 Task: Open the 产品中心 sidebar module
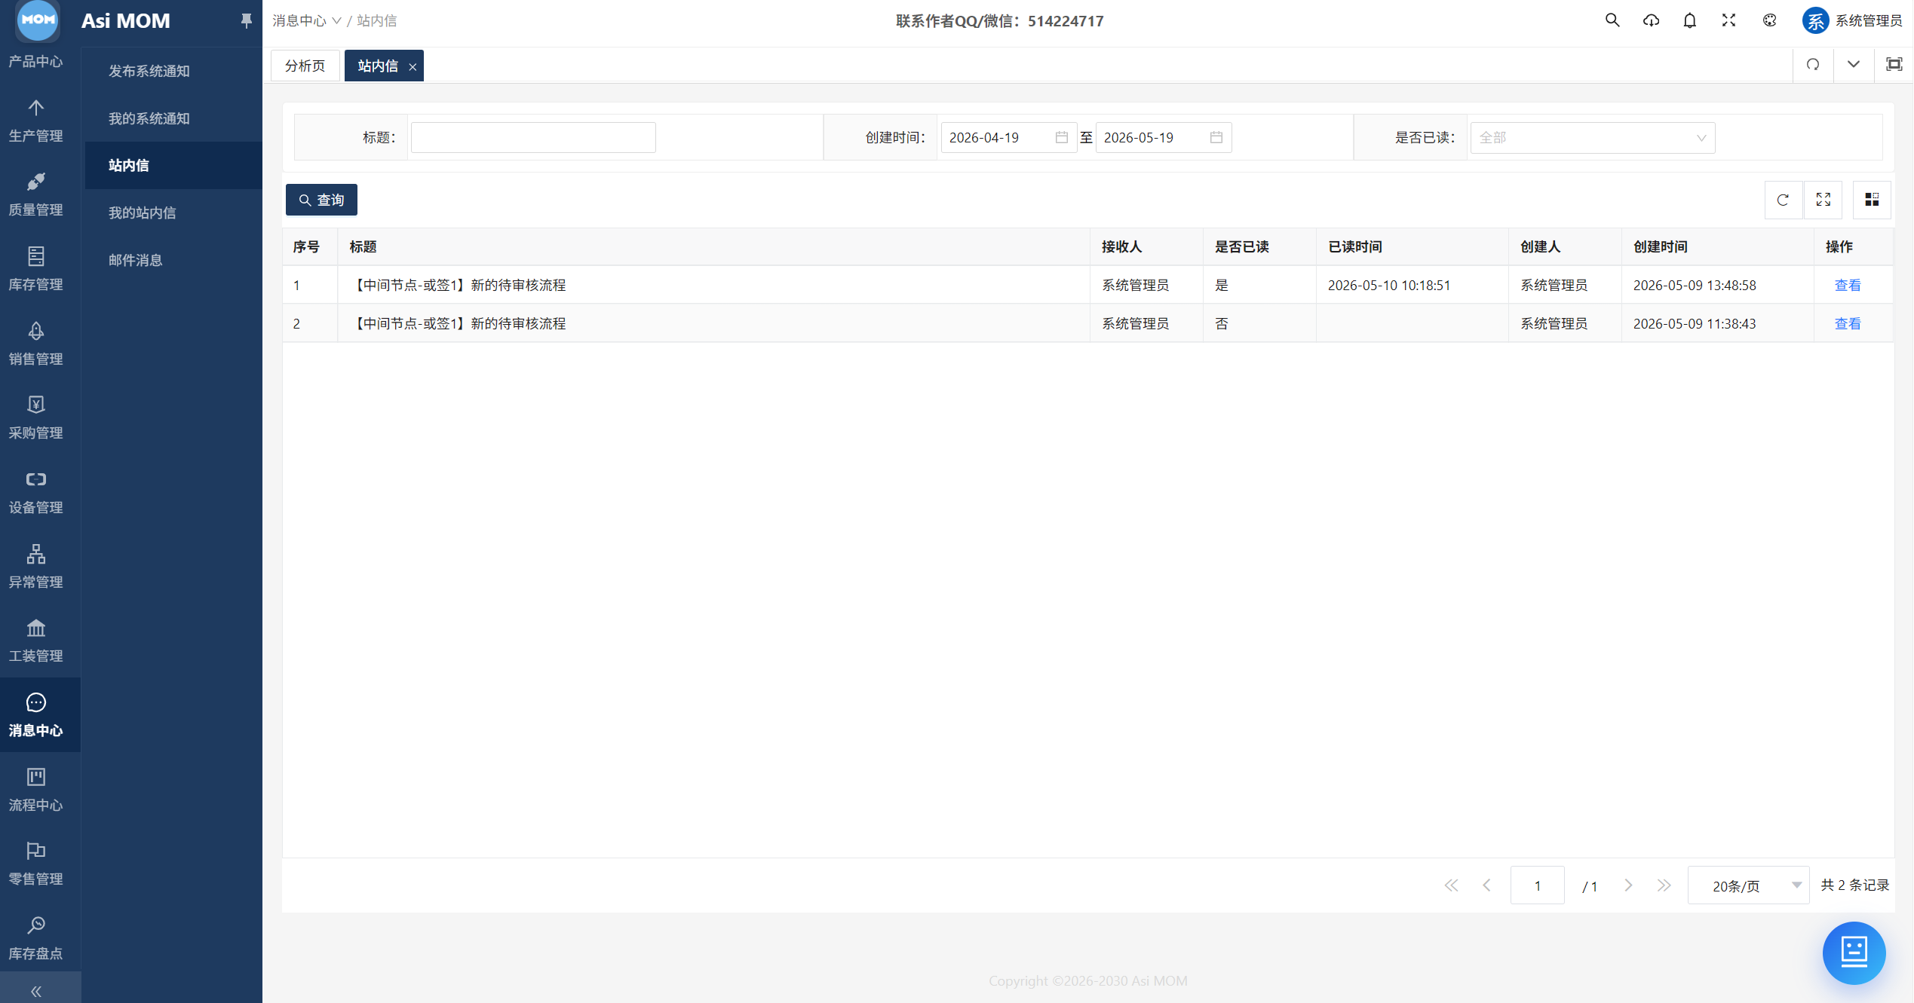(35, 61)
